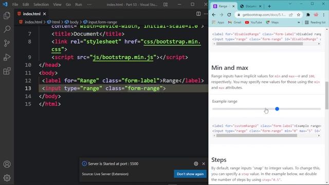This screenshot has width=329, height=185.
Task: Click the browser page vertical scrollbar
Action: [327, 96]
